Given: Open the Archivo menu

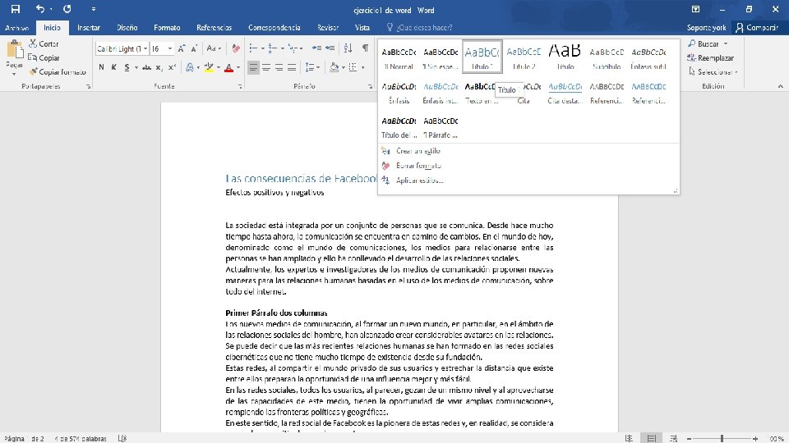Looking at the screenshot, I should point(16,28).
